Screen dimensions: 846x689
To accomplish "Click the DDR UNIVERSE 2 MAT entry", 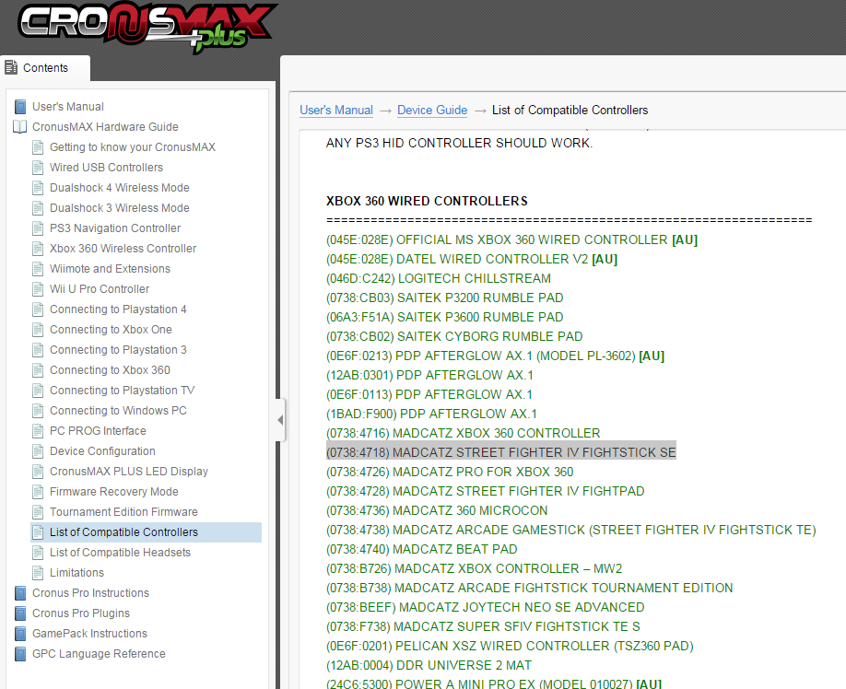I will 429,666.
